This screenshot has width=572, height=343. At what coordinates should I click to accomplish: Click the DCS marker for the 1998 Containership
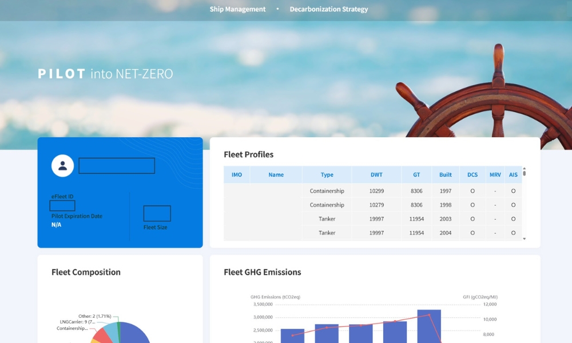tap(472, 205)
